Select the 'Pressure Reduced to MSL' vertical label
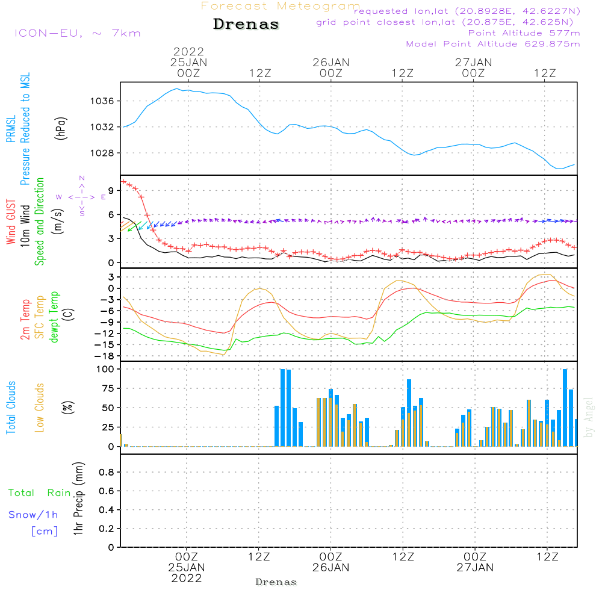The height and width of the screenshot is (602, 602). coord(25,129)
